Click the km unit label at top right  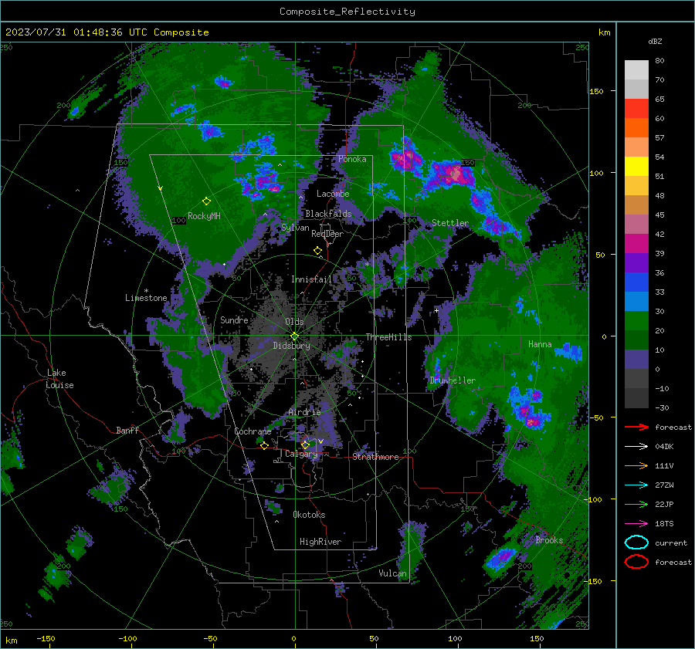(604, 32)
